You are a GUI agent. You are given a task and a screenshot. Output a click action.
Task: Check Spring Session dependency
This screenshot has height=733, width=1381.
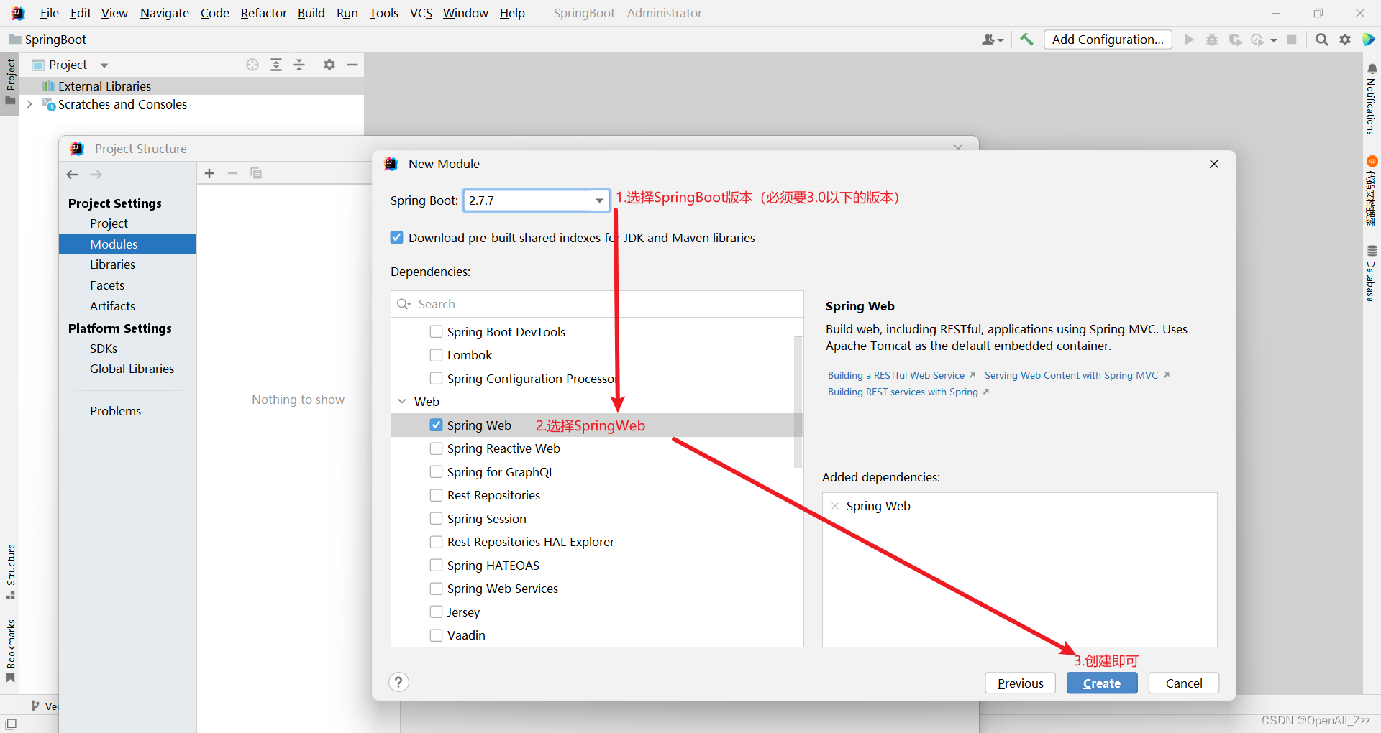(436, 518)
